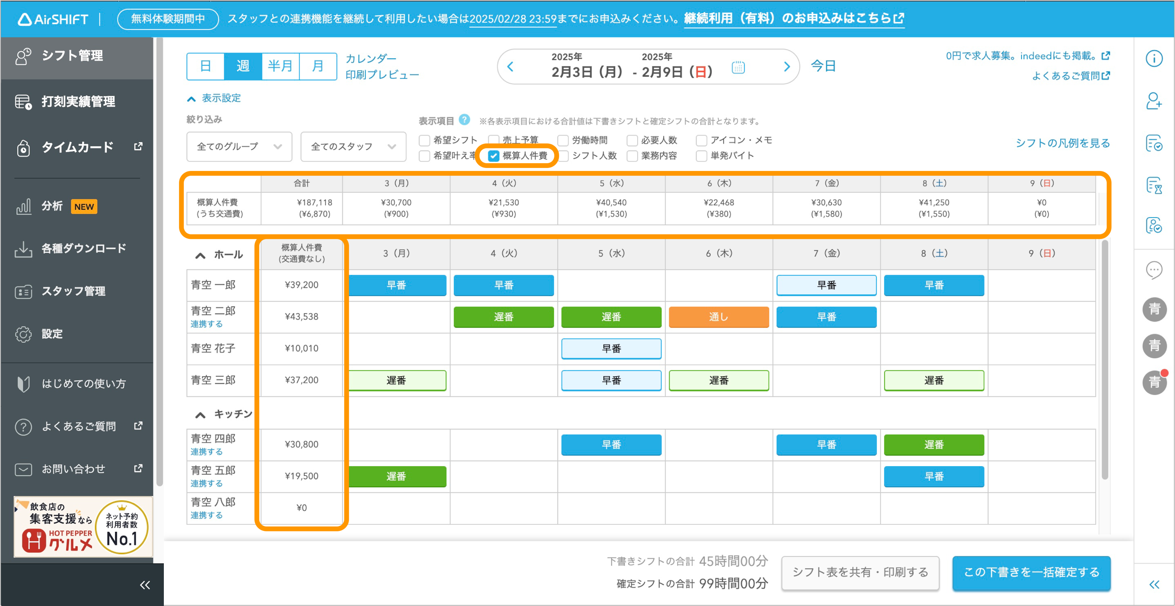Click the help question mark beside 表示項目
This screenshot has width=1175, height=606.
pyautogui.click(x=464, y=119)
